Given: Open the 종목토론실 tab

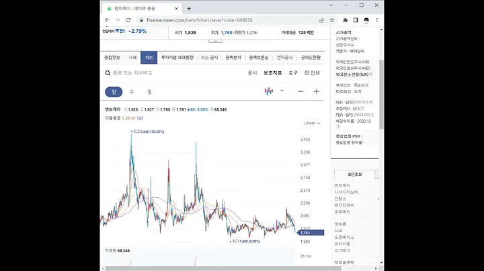Looking at the screenshot, I should click(x=259, y=58).
